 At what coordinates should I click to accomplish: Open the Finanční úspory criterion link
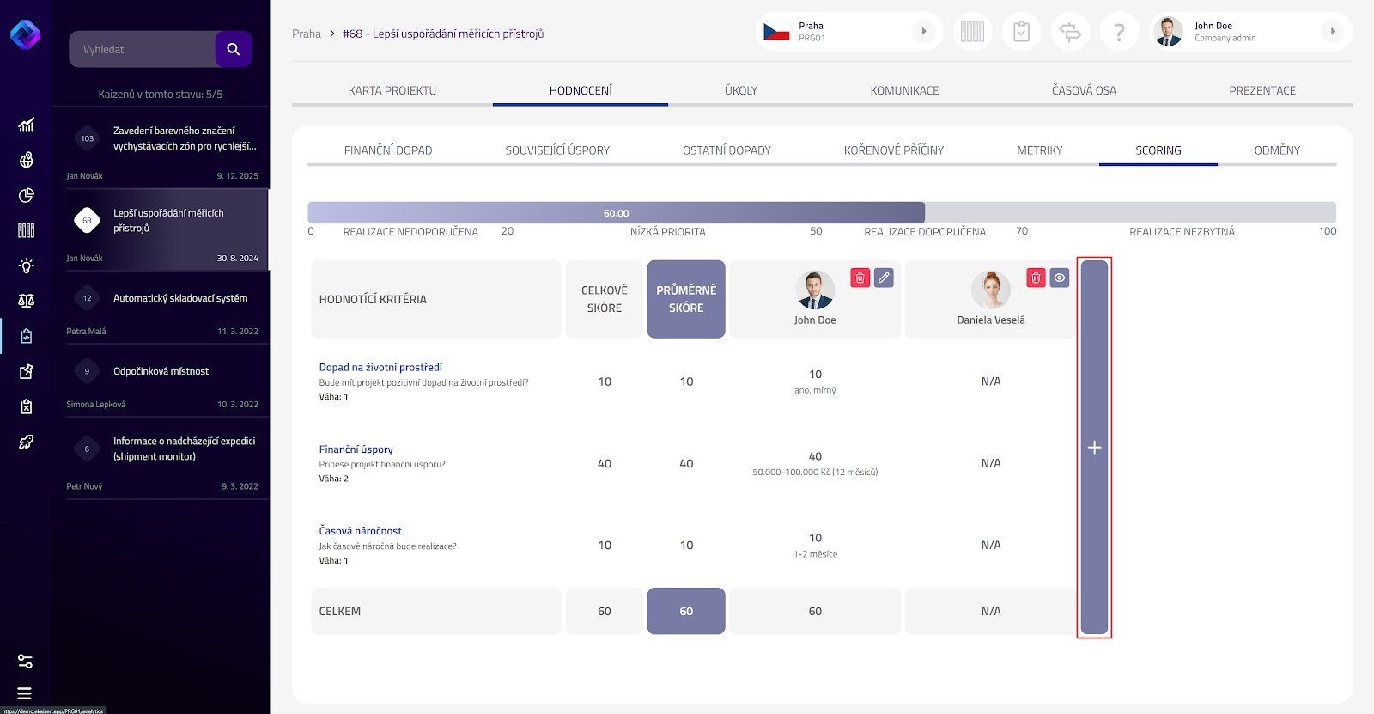(356, 449)
